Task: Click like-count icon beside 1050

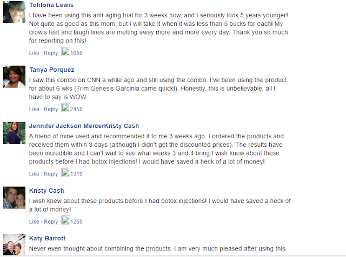Action: [x=65, y=52]
